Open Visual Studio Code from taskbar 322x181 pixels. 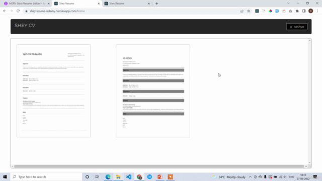pyautogui.click(x=129, y=176)
